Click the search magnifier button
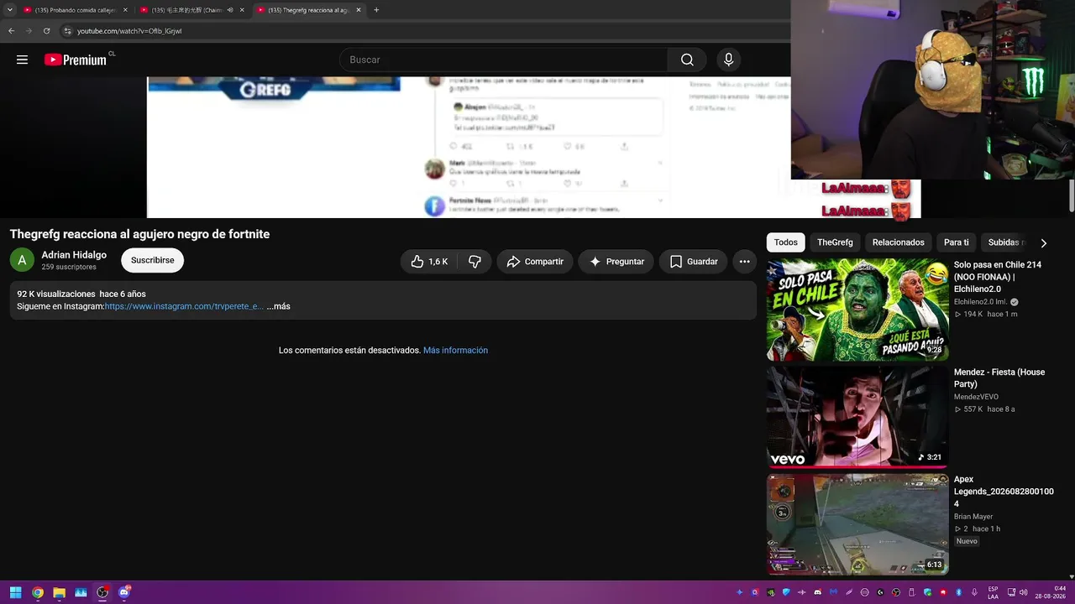 (x=687, y=60)
